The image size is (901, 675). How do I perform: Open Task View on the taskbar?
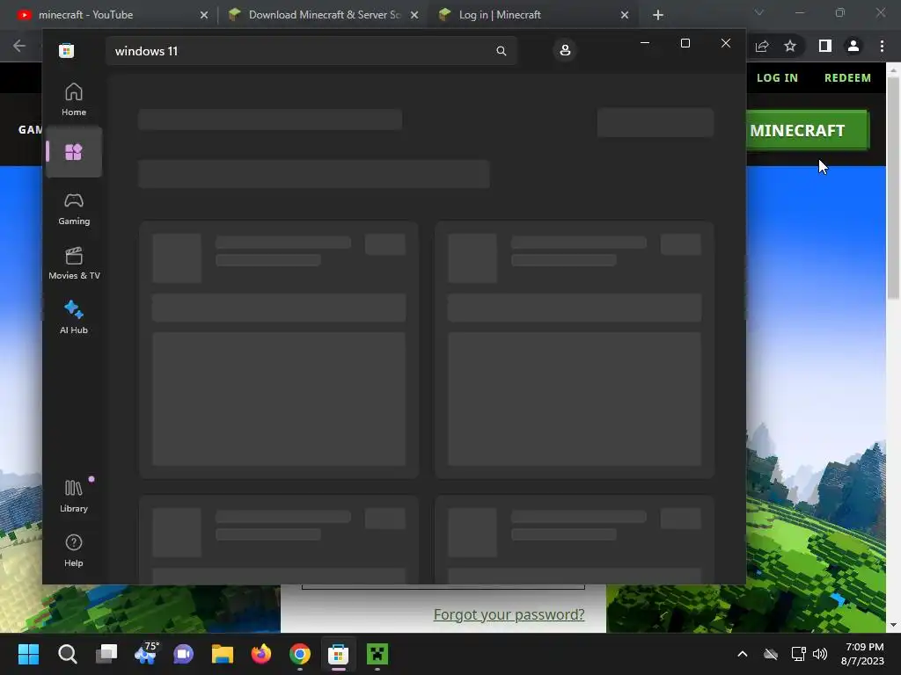click(x=106, y=654)
